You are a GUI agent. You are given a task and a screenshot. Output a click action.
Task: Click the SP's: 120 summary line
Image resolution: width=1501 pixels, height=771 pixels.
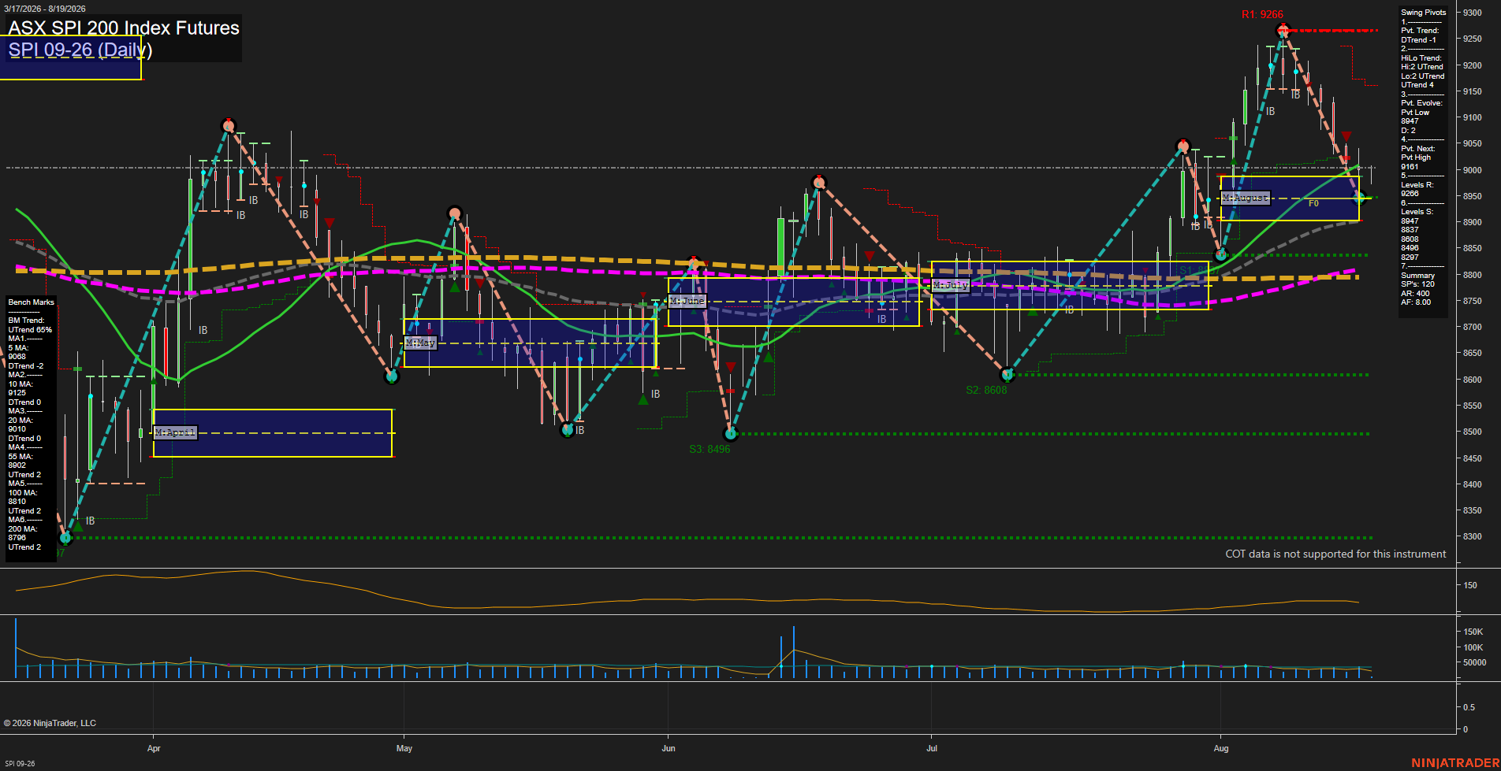point(1418,284)
